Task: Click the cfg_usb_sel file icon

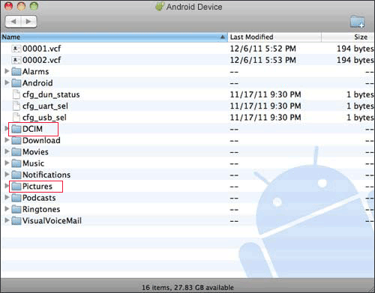Action: pyautogui.click(x=16, y=118)
